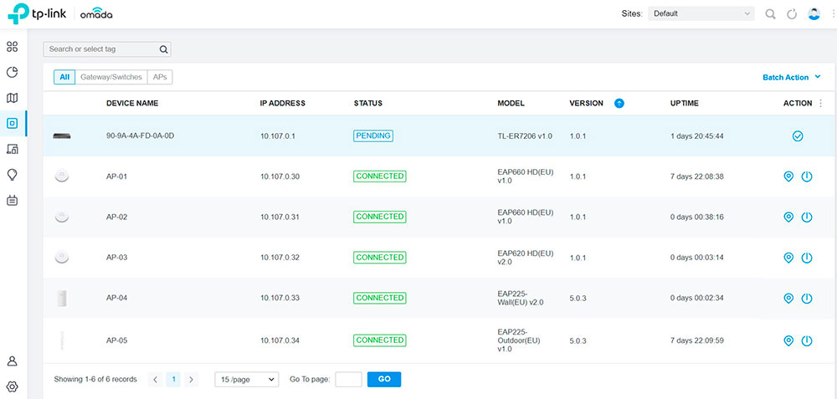The width and height of the screenshot is (837, 399).
Task: Open the Sites dropdown
Action: pyautogui.click(x=701, y=14)
